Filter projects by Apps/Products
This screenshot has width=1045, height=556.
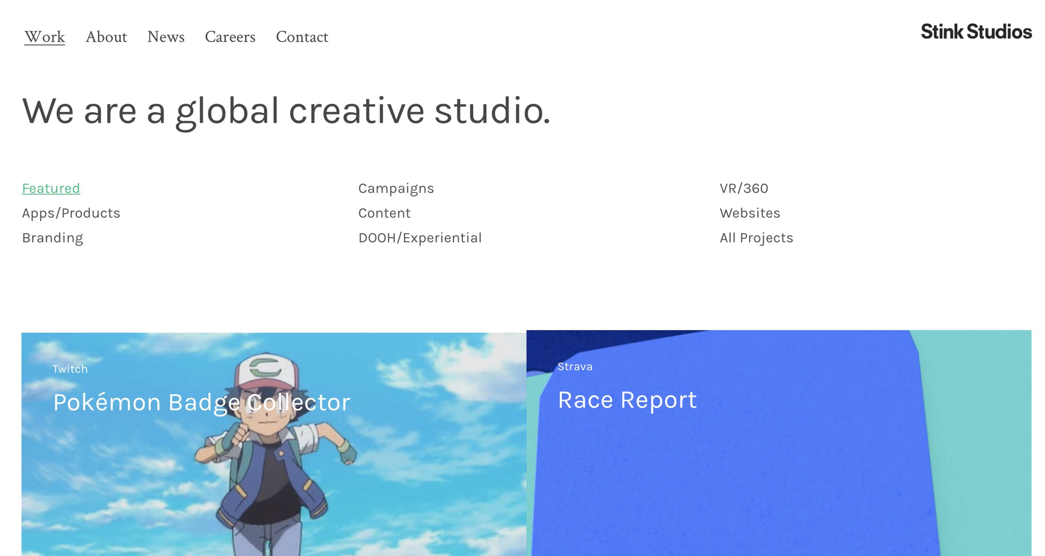[x=71, y=213]
